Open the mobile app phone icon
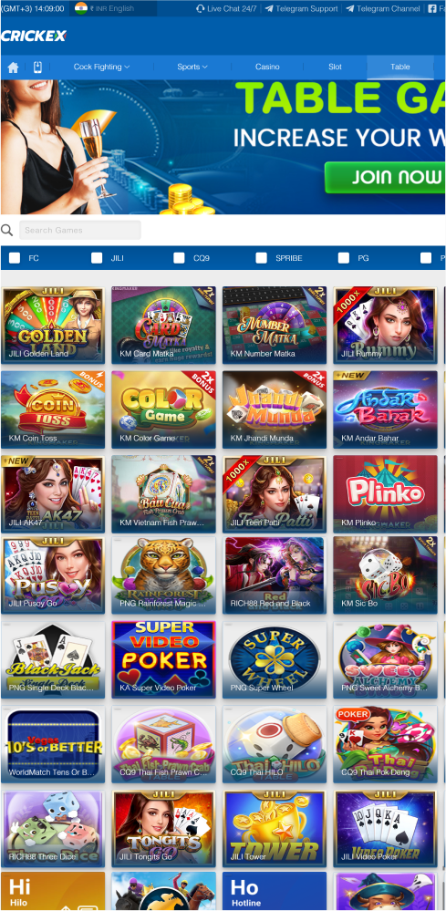This screenshot has height=911, width=446. tap(37, 67)
